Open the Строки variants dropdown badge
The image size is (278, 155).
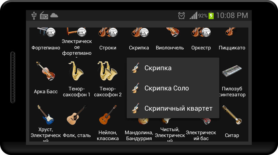pyautogui.click(x=113, y=32)
